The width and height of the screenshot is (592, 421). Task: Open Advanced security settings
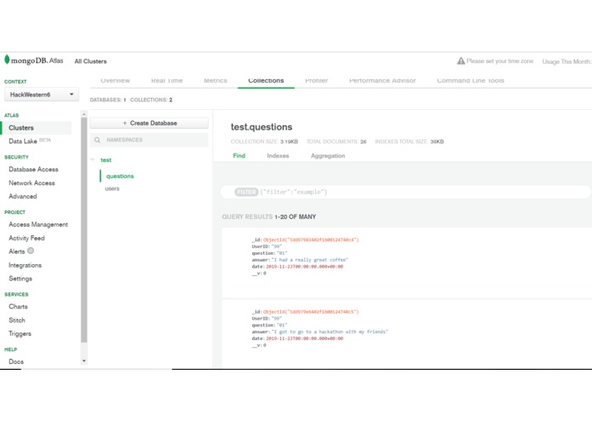pyautogui.click(x=23, y=196)
